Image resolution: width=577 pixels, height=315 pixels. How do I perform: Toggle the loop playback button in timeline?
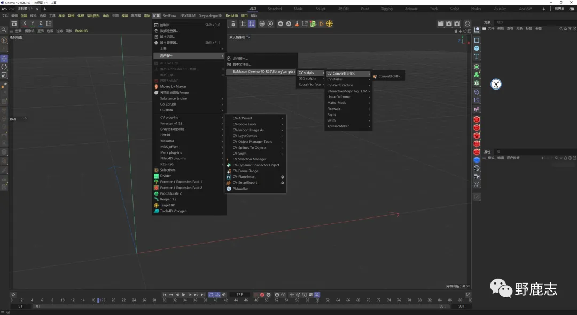pos(211,294)
